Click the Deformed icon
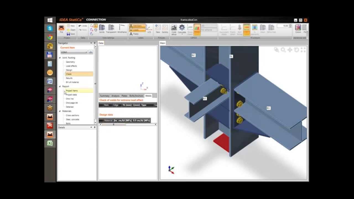The height and width of the screenshot is (199, 354). click(x=271, y=29)
